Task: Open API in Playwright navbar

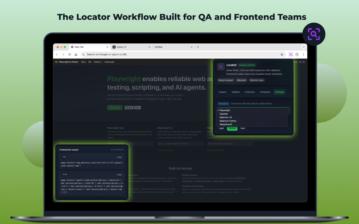Action: point(90,62)
